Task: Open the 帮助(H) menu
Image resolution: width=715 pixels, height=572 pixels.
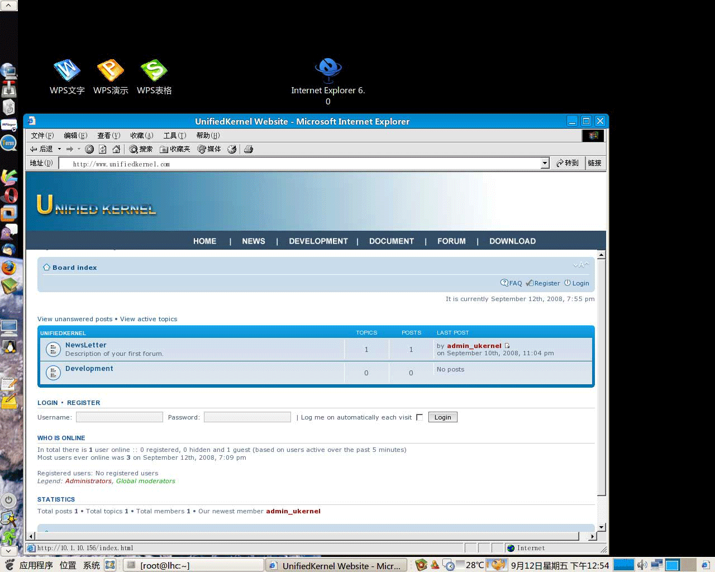Action: pyautogui.click(x=208, y=135)
